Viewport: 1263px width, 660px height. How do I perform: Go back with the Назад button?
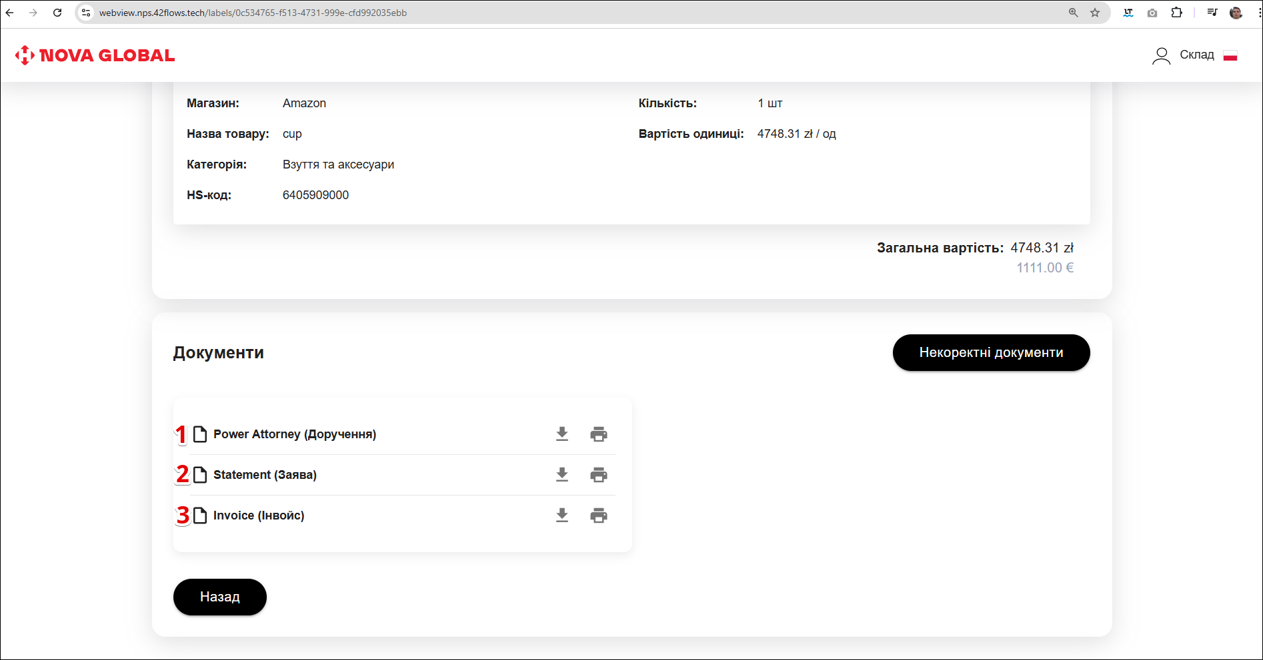coord(219,597)
